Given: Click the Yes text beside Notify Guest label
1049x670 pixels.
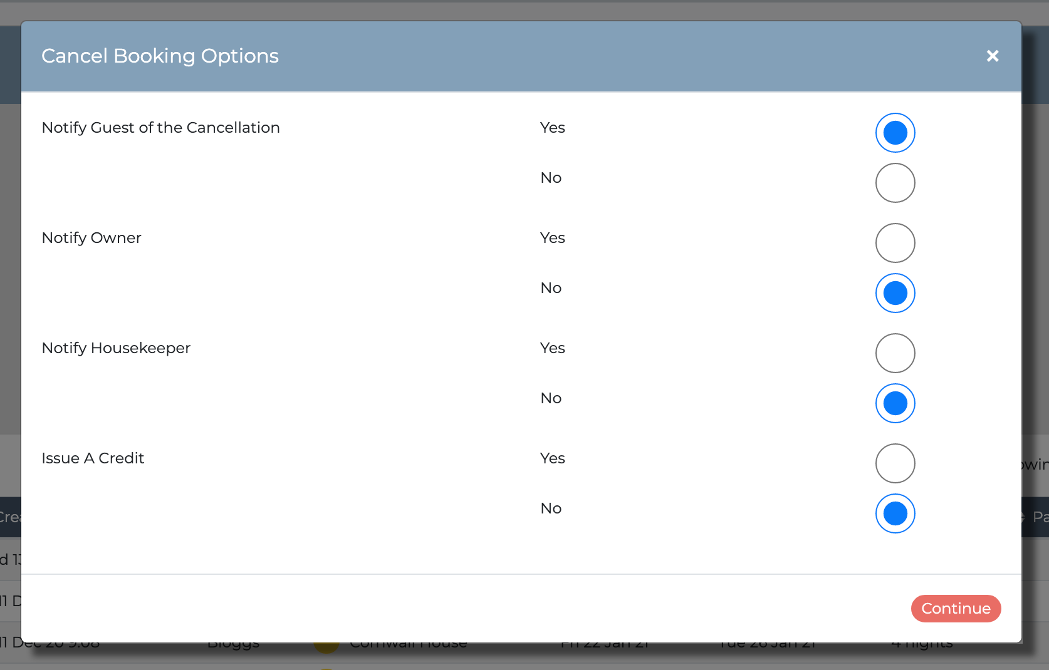Looking at the screenshot, I should tap(553, 128).
